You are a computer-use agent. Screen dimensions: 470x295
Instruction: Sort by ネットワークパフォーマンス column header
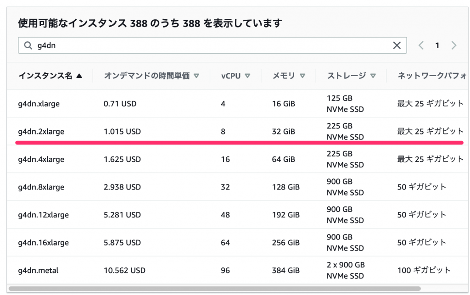tap(432, 76)
